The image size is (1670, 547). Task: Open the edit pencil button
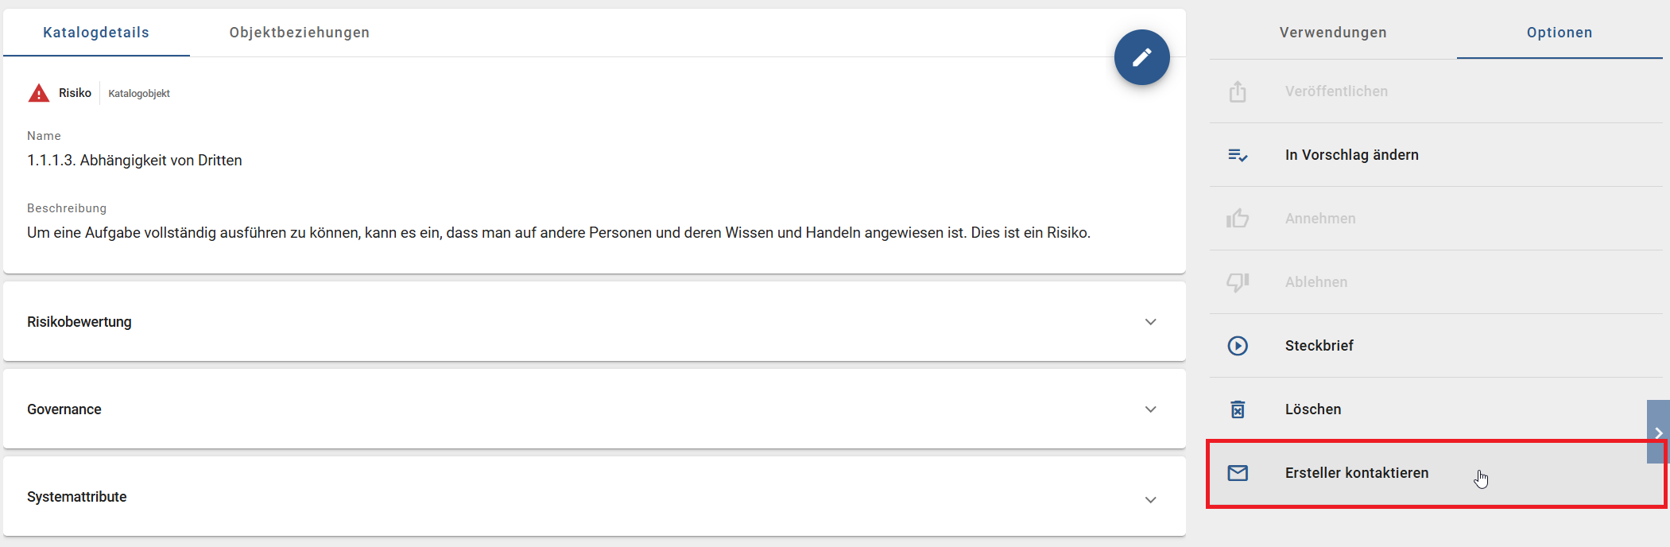[1142, 56]
